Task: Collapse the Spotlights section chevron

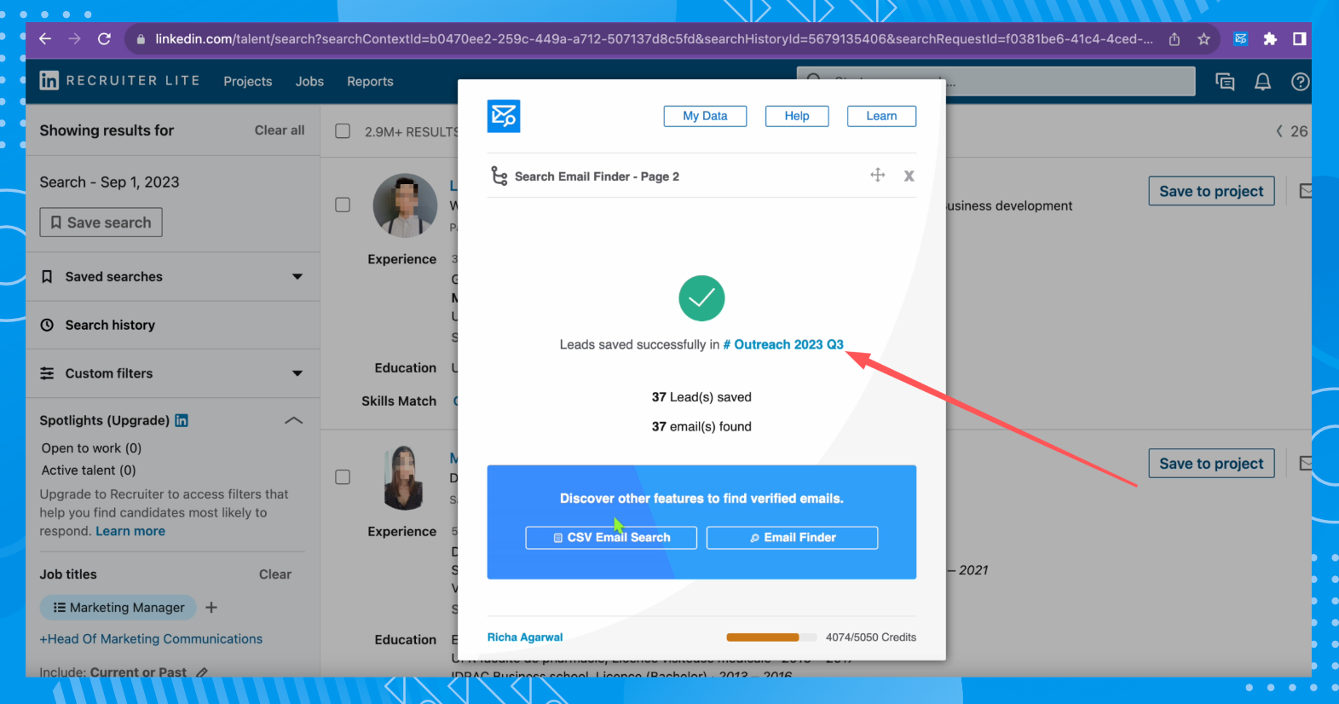Action: coord(293,420)
